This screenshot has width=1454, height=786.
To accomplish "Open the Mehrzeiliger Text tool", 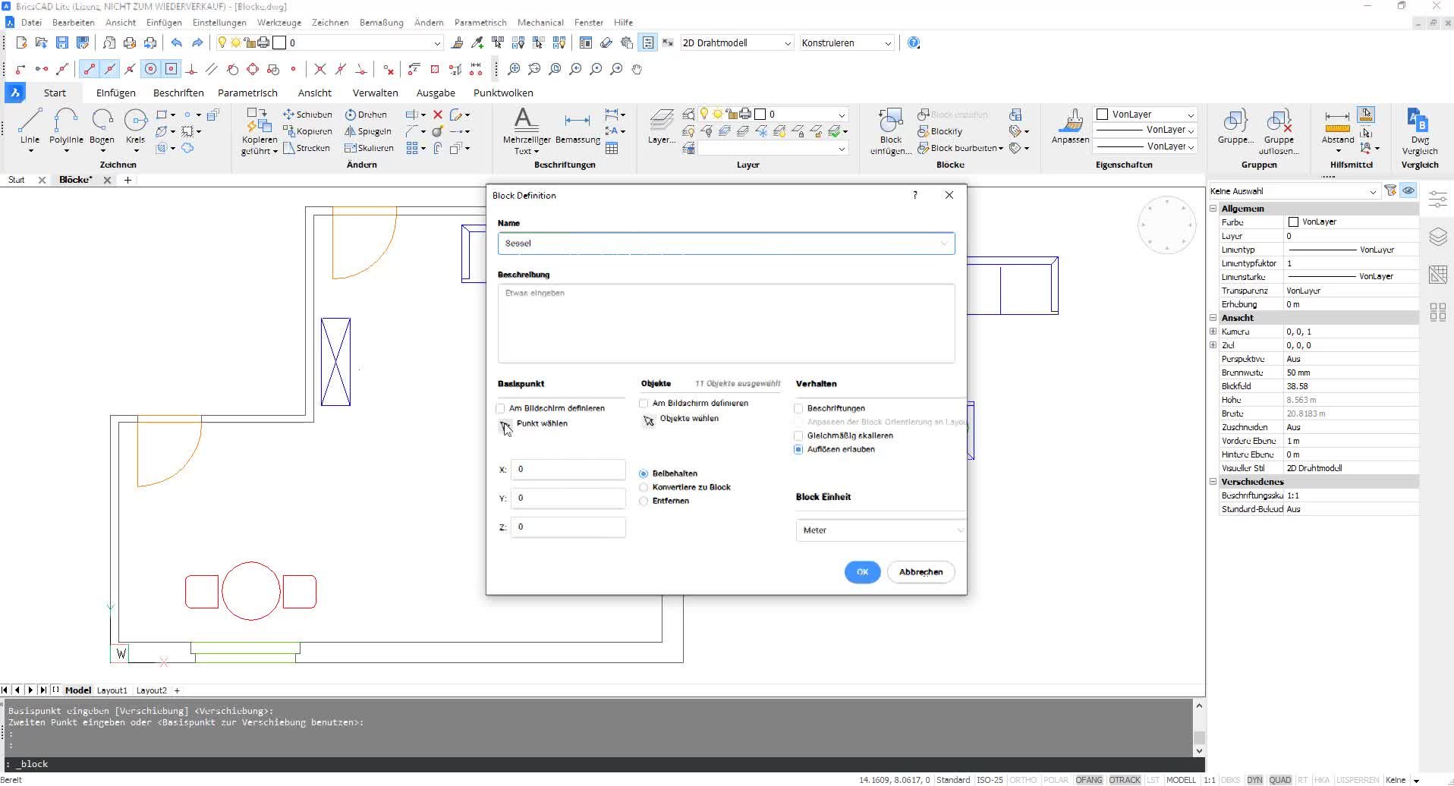I will pos(525,121).
